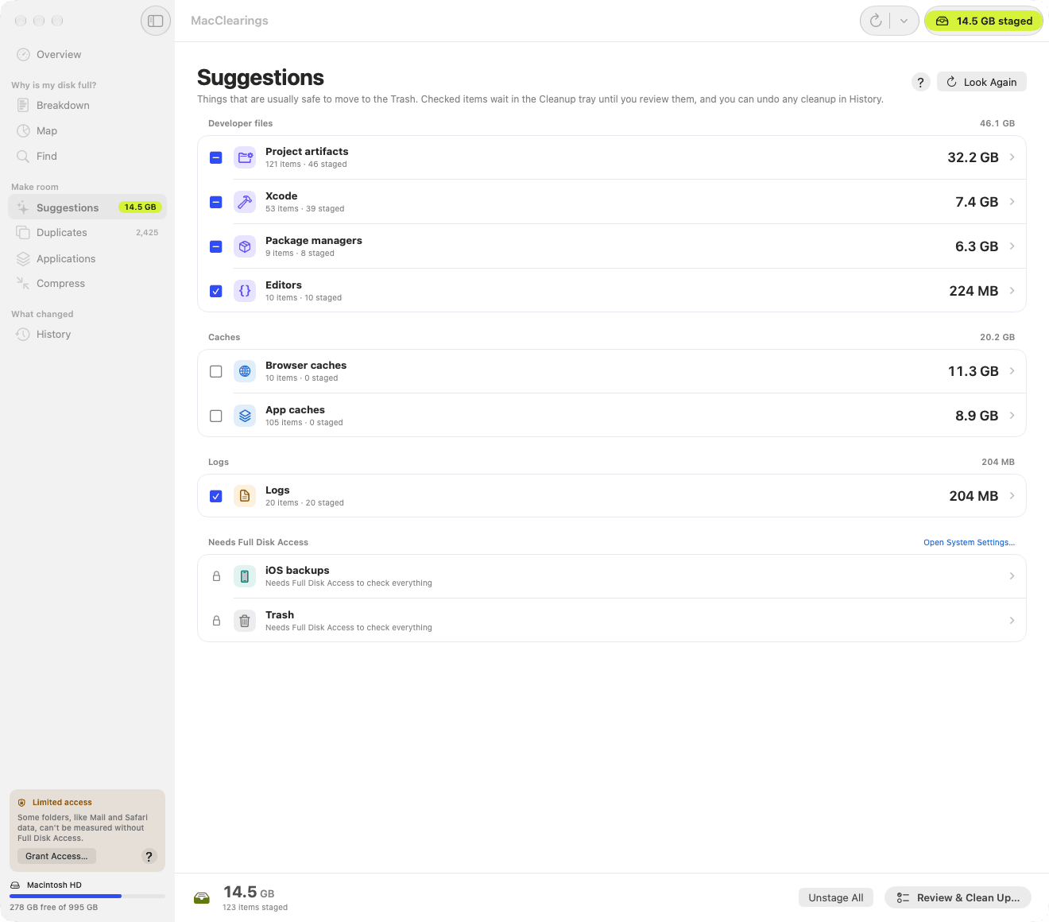Expand the Logs row chevron

tap(1012, 496)
